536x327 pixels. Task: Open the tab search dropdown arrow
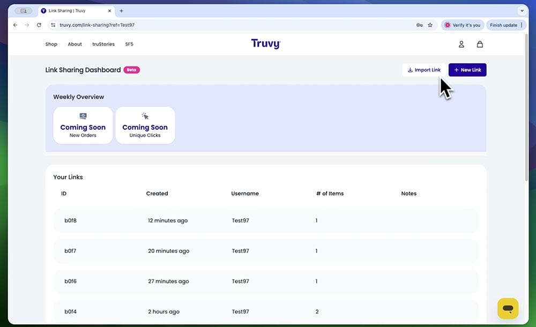(522, 11)
